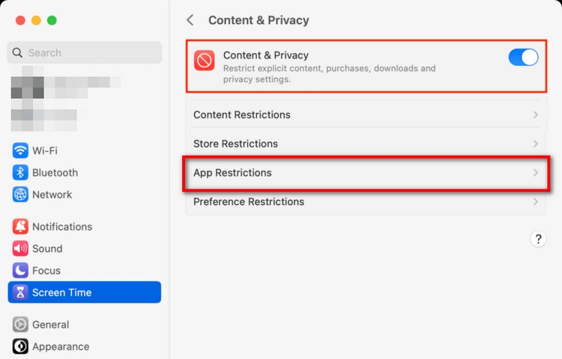Select the Sound speaker icon
Image resolution: width=562 pixels, height=359 pixels.
tap(20, 248)
